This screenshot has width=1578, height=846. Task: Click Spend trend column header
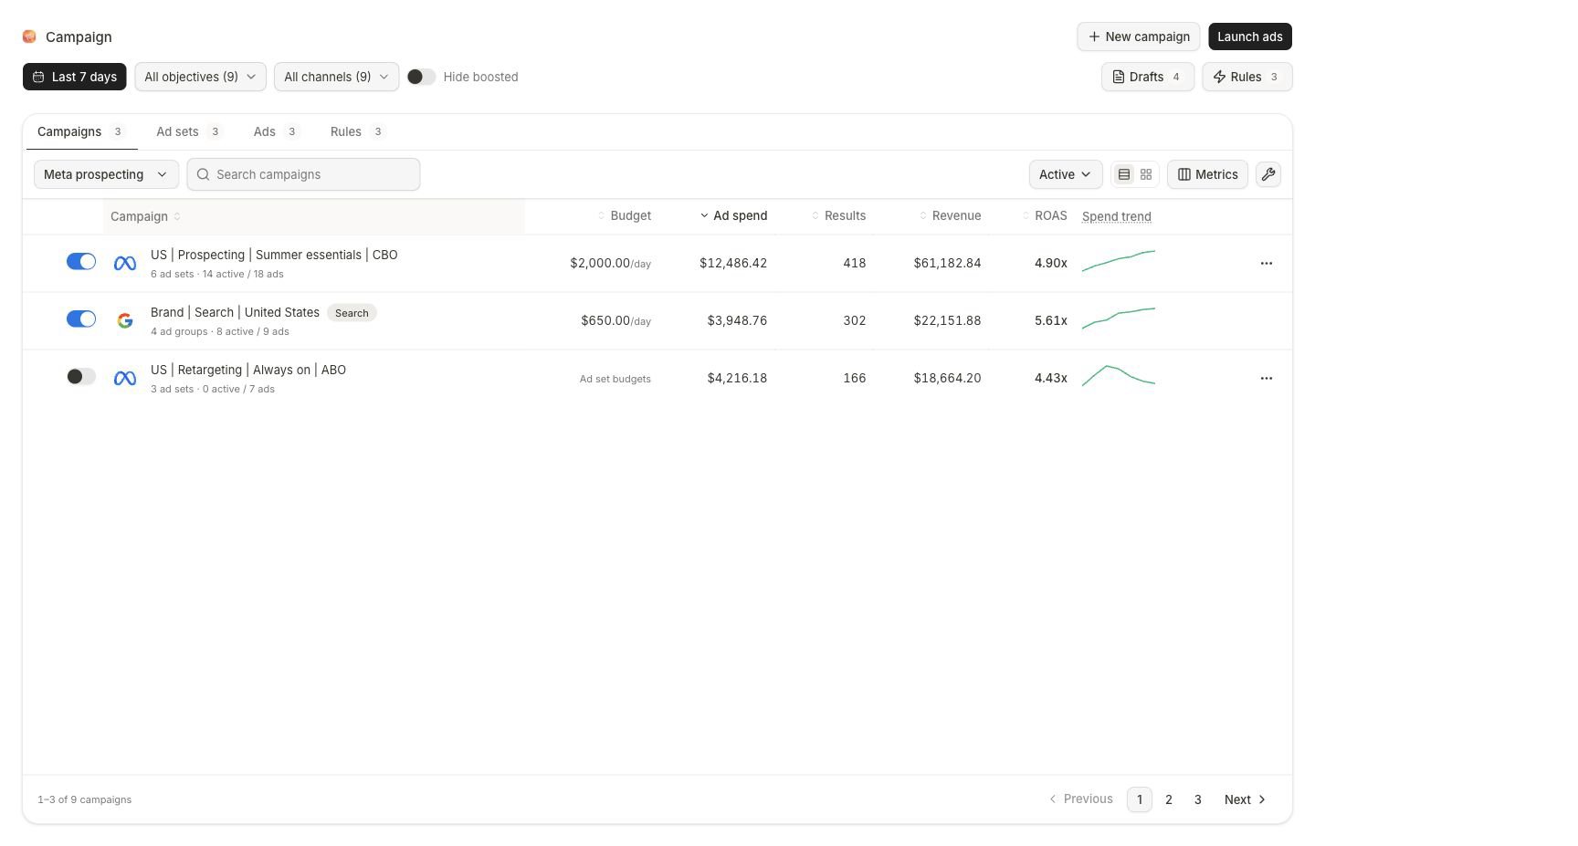(x=1117, y=216)
